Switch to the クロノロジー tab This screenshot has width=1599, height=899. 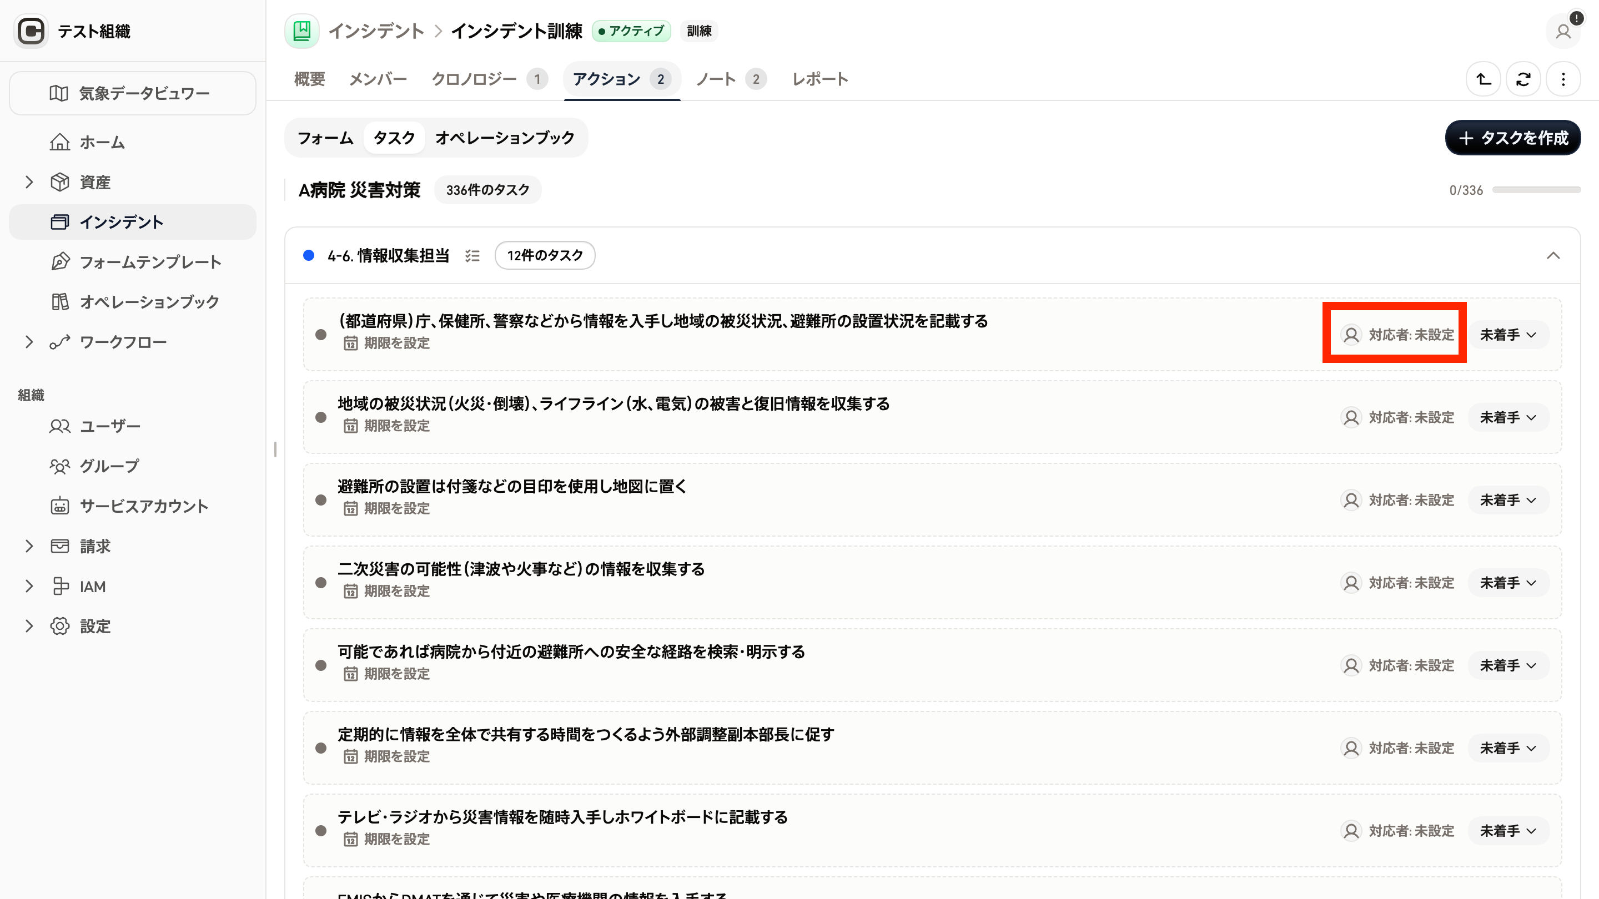[x=489, y=79]
